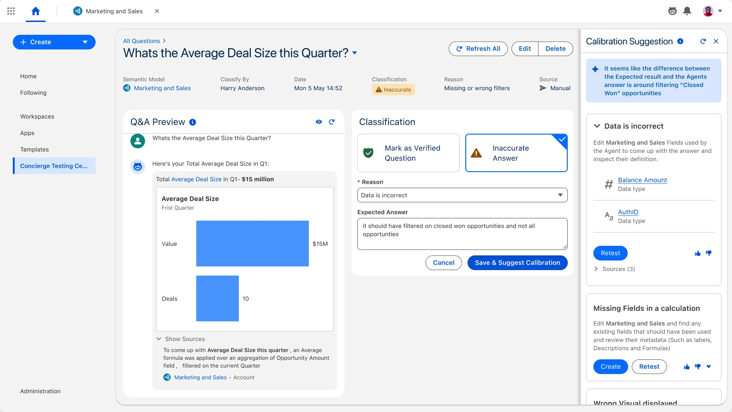Thumbs up the Missing Fields suggestion
This screenshot has width=732, height=412.
click(687, 367)
